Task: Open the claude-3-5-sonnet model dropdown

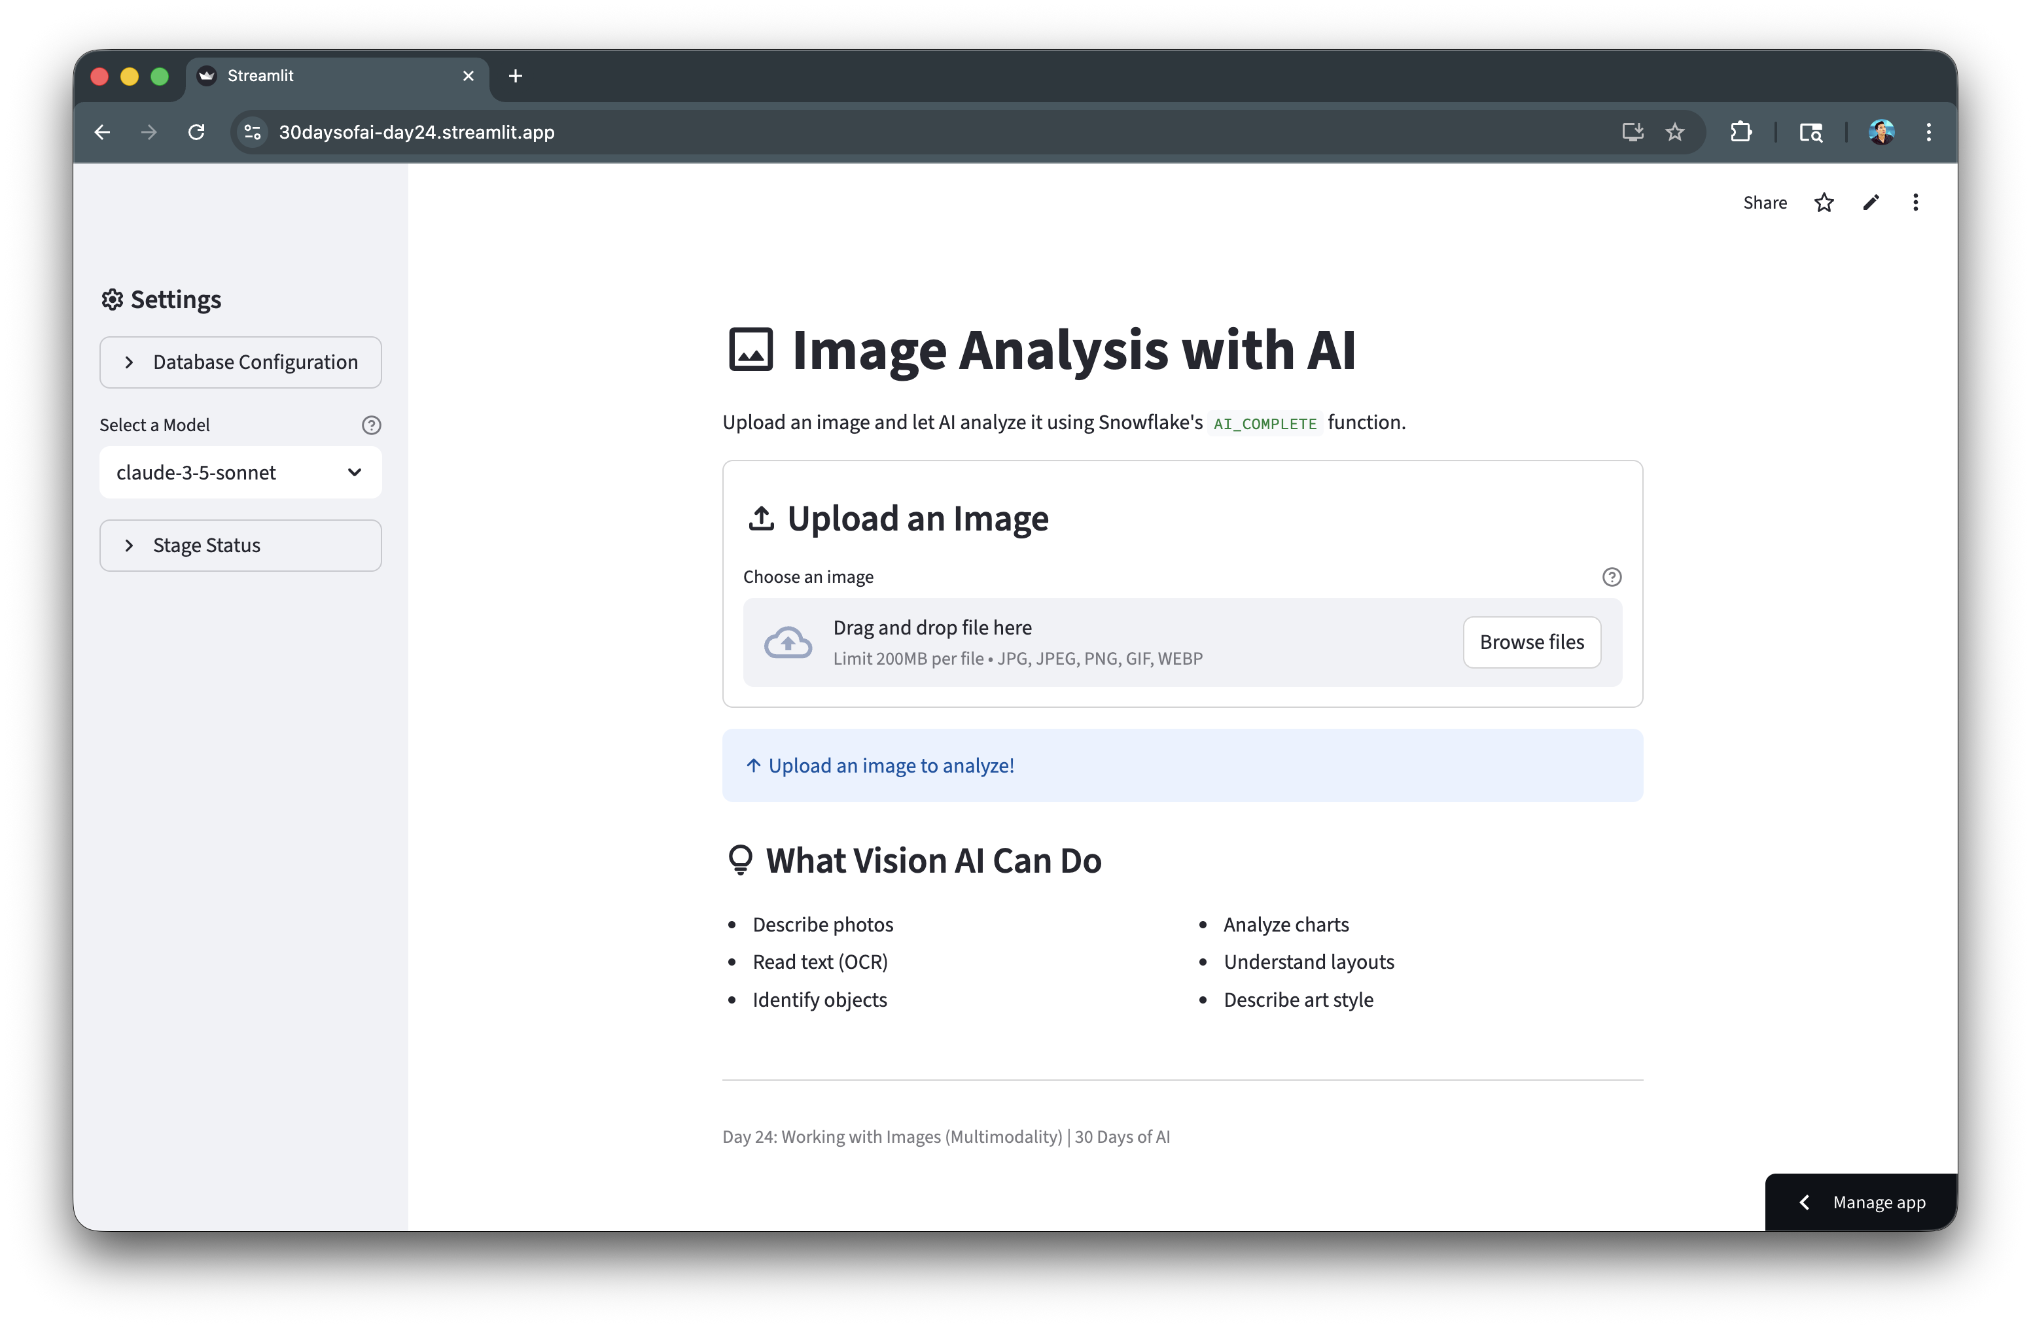Action: pyautogui.click(x=241, y=472)
